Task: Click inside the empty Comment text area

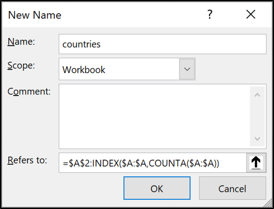Action: [x=154, y=116]
